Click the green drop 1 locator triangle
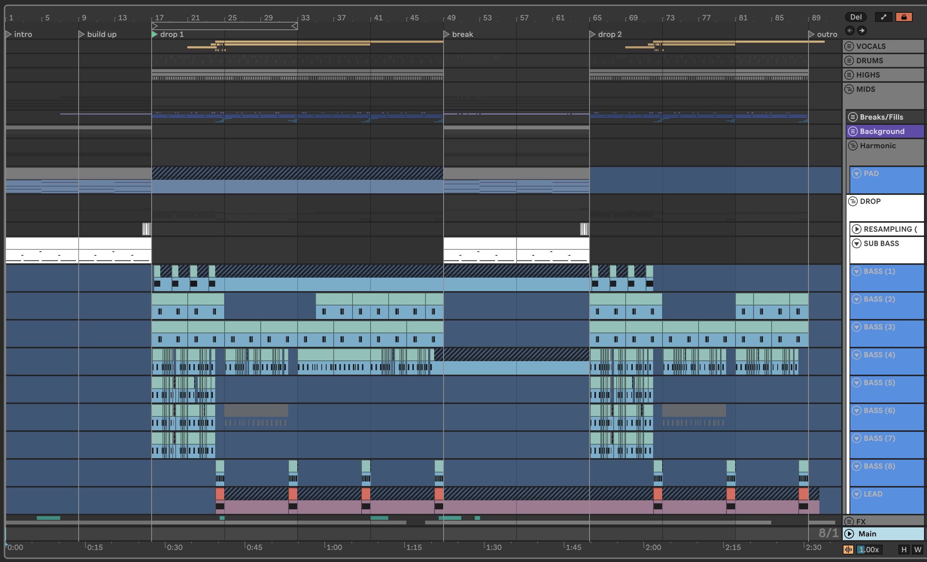This screenshot has width=927, height=562. (x=154, y=34)
